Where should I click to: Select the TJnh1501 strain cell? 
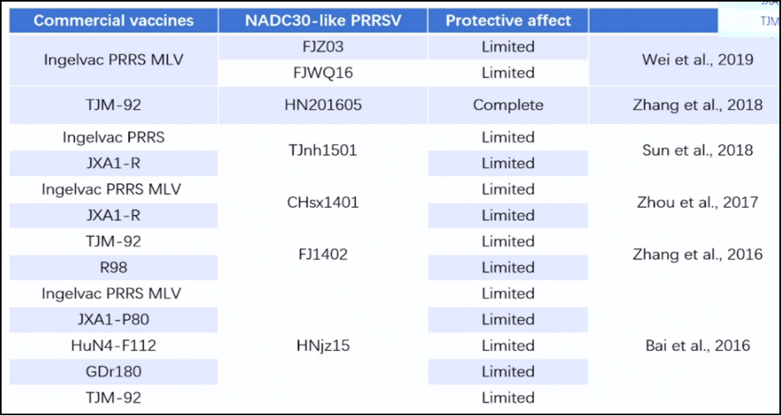tap(323, 150)
